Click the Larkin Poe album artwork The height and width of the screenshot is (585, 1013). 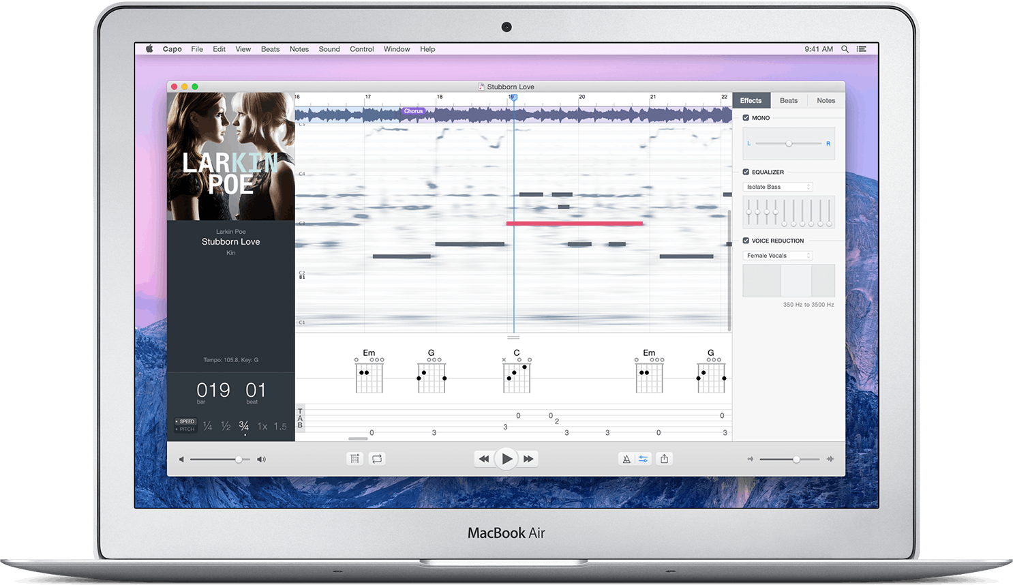coord(231,156)
